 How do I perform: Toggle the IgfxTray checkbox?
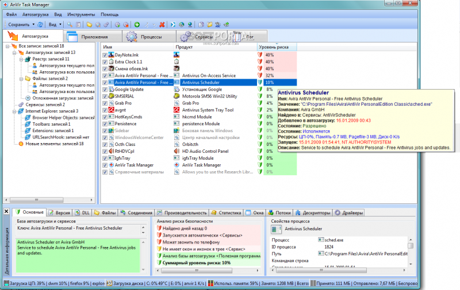pyautogui.click(x=105, y=158)
